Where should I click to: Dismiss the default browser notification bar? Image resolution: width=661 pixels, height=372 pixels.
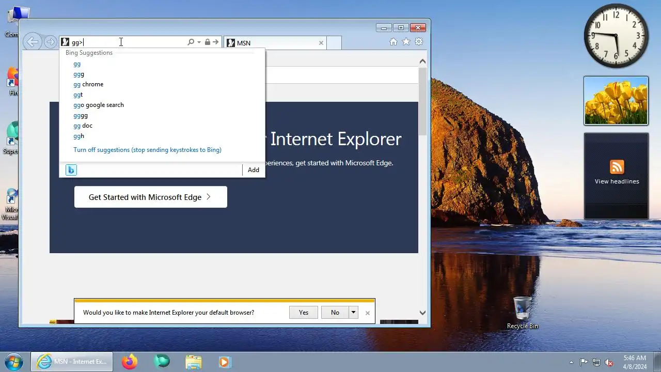click(x=368, y=313)
